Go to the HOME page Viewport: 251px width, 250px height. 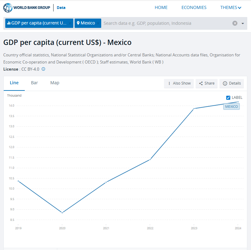pos(161,7)
